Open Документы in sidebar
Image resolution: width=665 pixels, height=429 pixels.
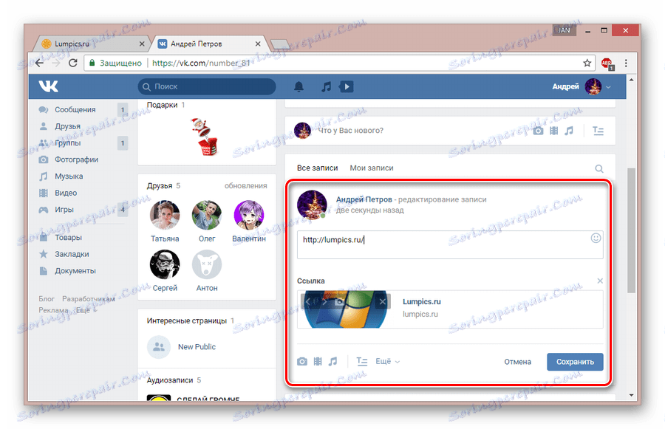click(x=75, y=271)
